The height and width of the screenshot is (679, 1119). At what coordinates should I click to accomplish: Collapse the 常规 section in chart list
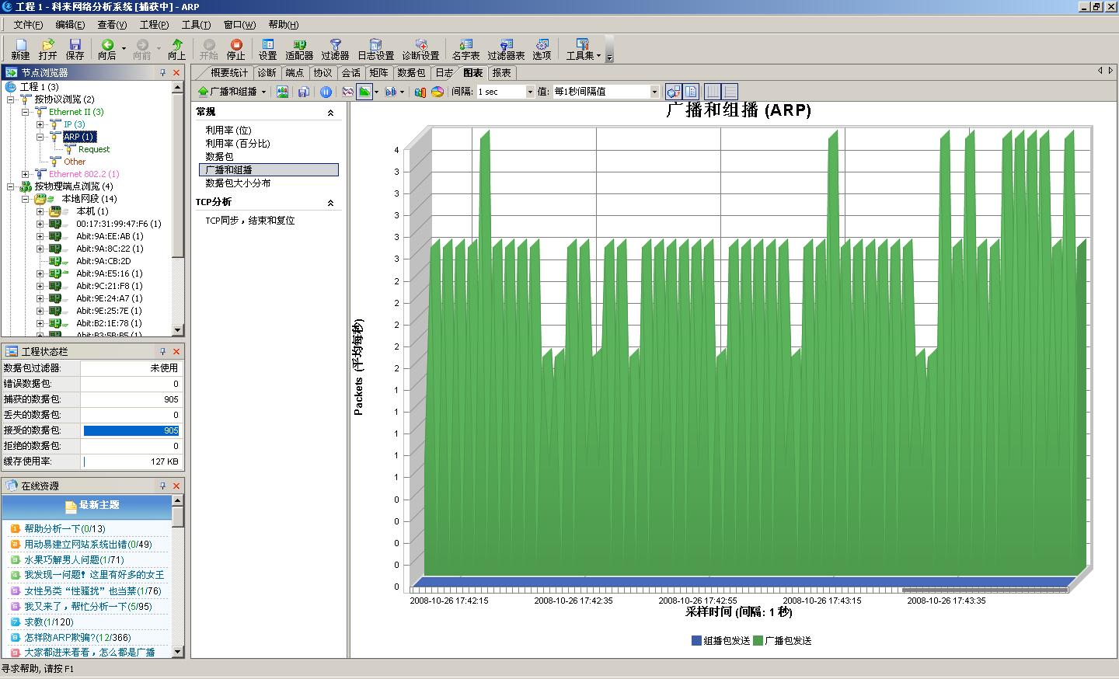tap(330, 113)
